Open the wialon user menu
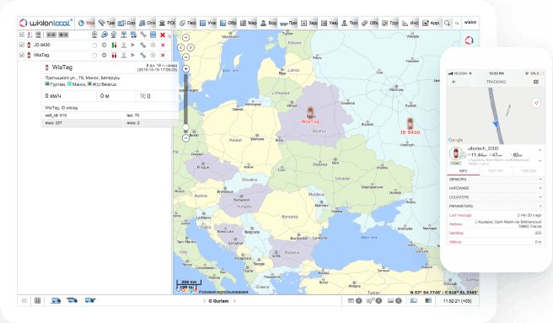Screen dimensions: 553x323 pos(470,22)
